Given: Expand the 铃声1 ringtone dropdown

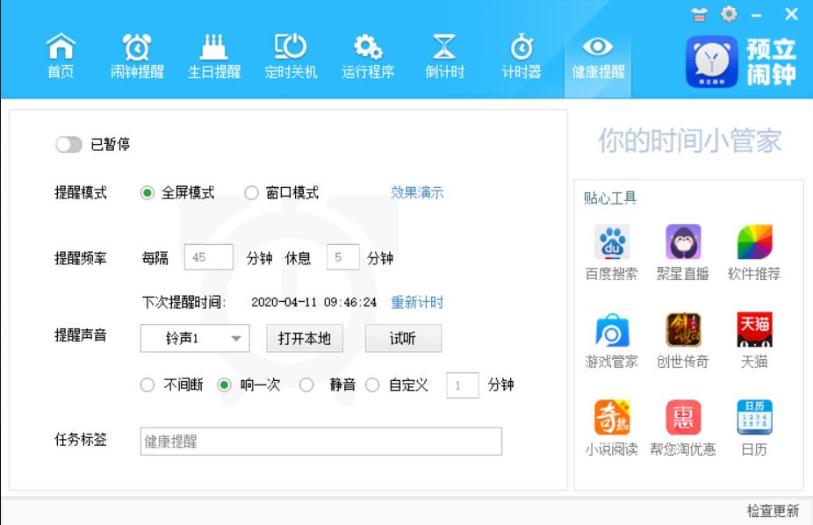Looking at the screenshot, I should coord(235,339).
